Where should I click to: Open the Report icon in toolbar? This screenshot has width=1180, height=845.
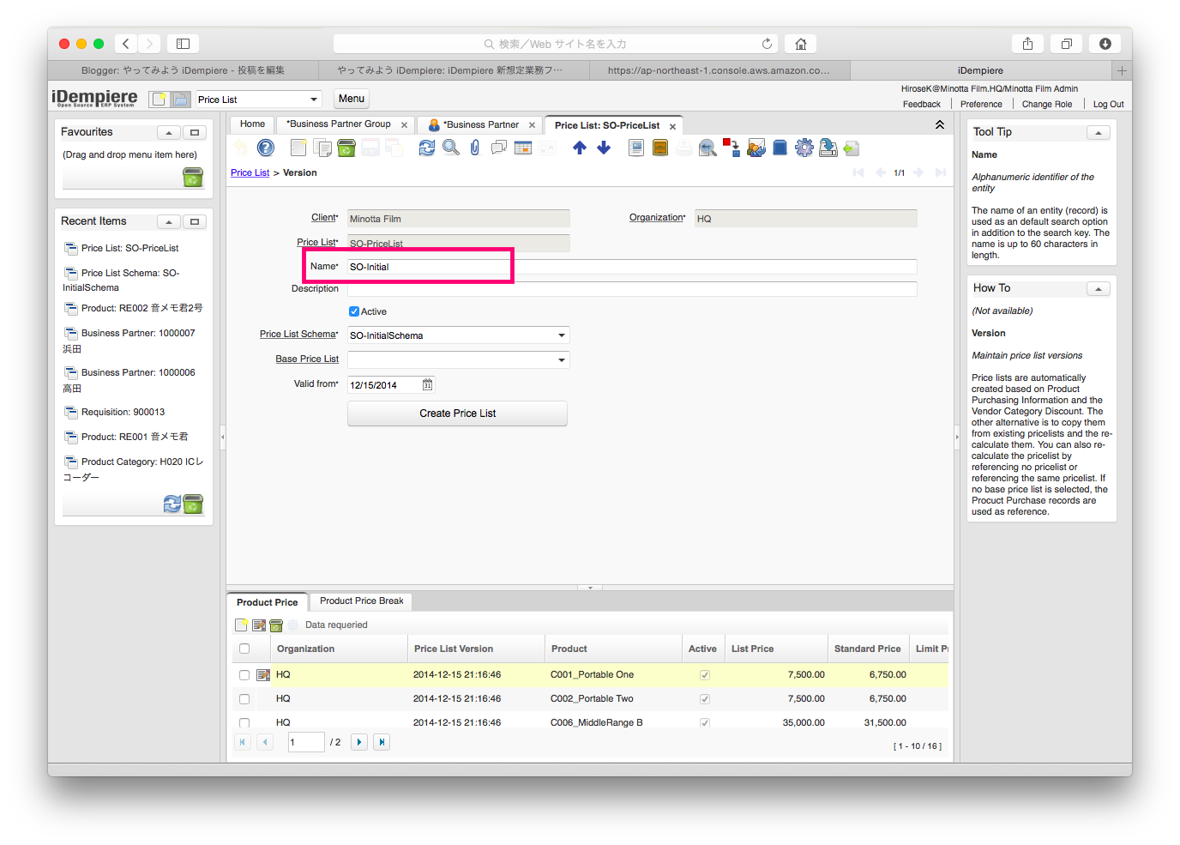636,148
